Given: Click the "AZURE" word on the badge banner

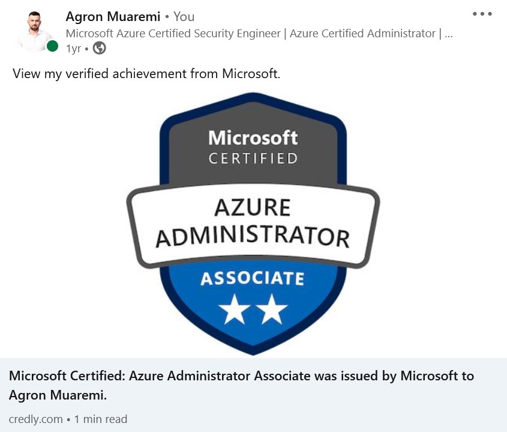Looking at the screenshot, I should 252,208.
